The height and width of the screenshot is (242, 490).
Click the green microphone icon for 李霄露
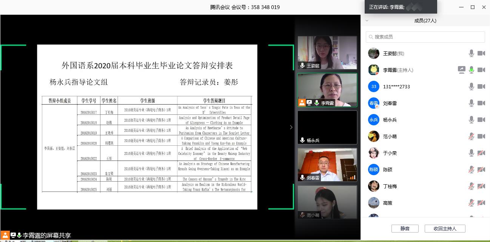(x=471, y=70)
